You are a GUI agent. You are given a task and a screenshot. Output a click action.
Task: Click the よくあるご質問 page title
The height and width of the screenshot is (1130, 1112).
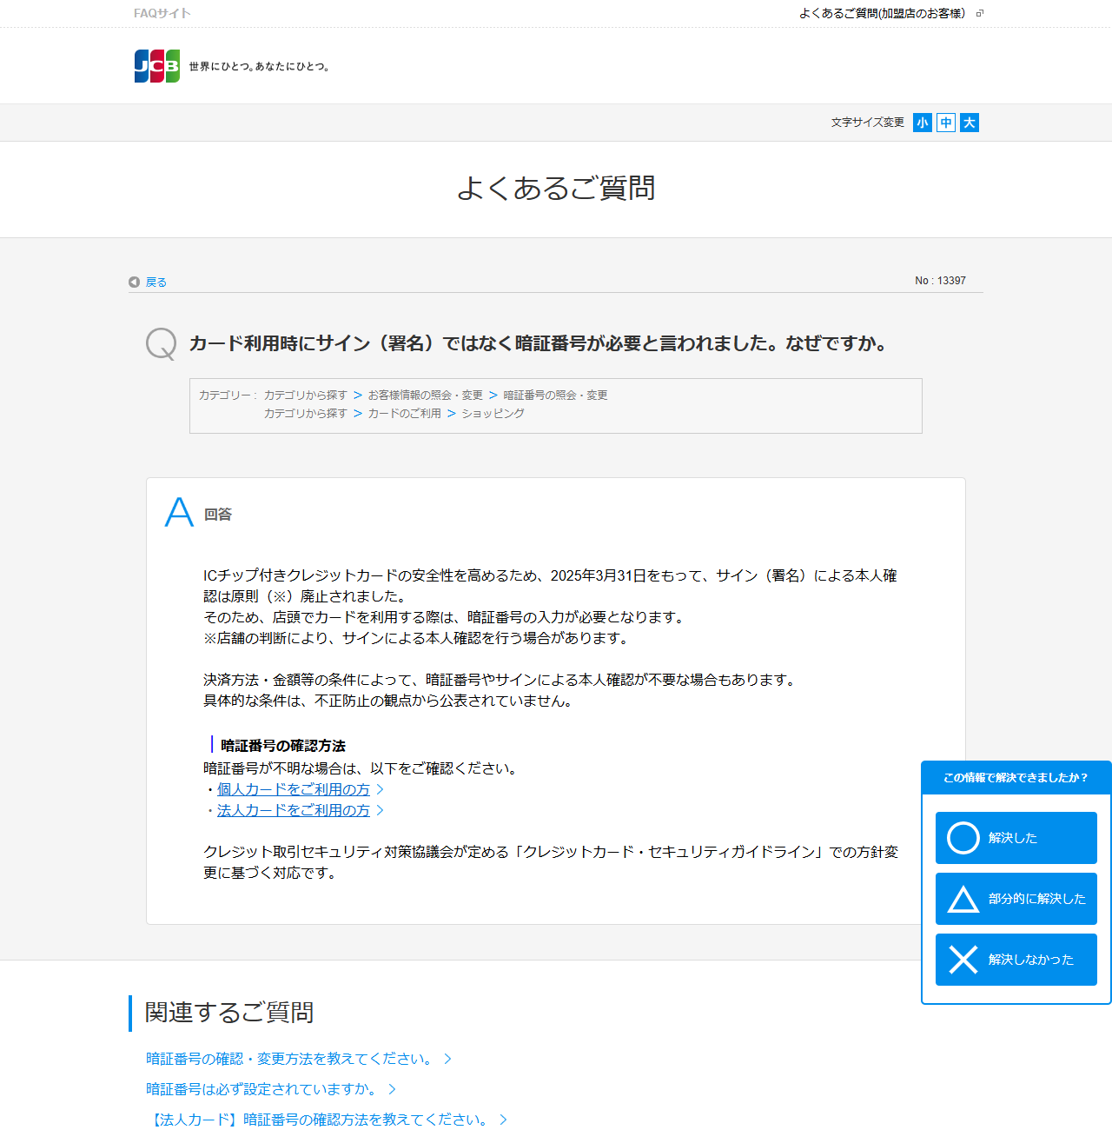point(556,188)
